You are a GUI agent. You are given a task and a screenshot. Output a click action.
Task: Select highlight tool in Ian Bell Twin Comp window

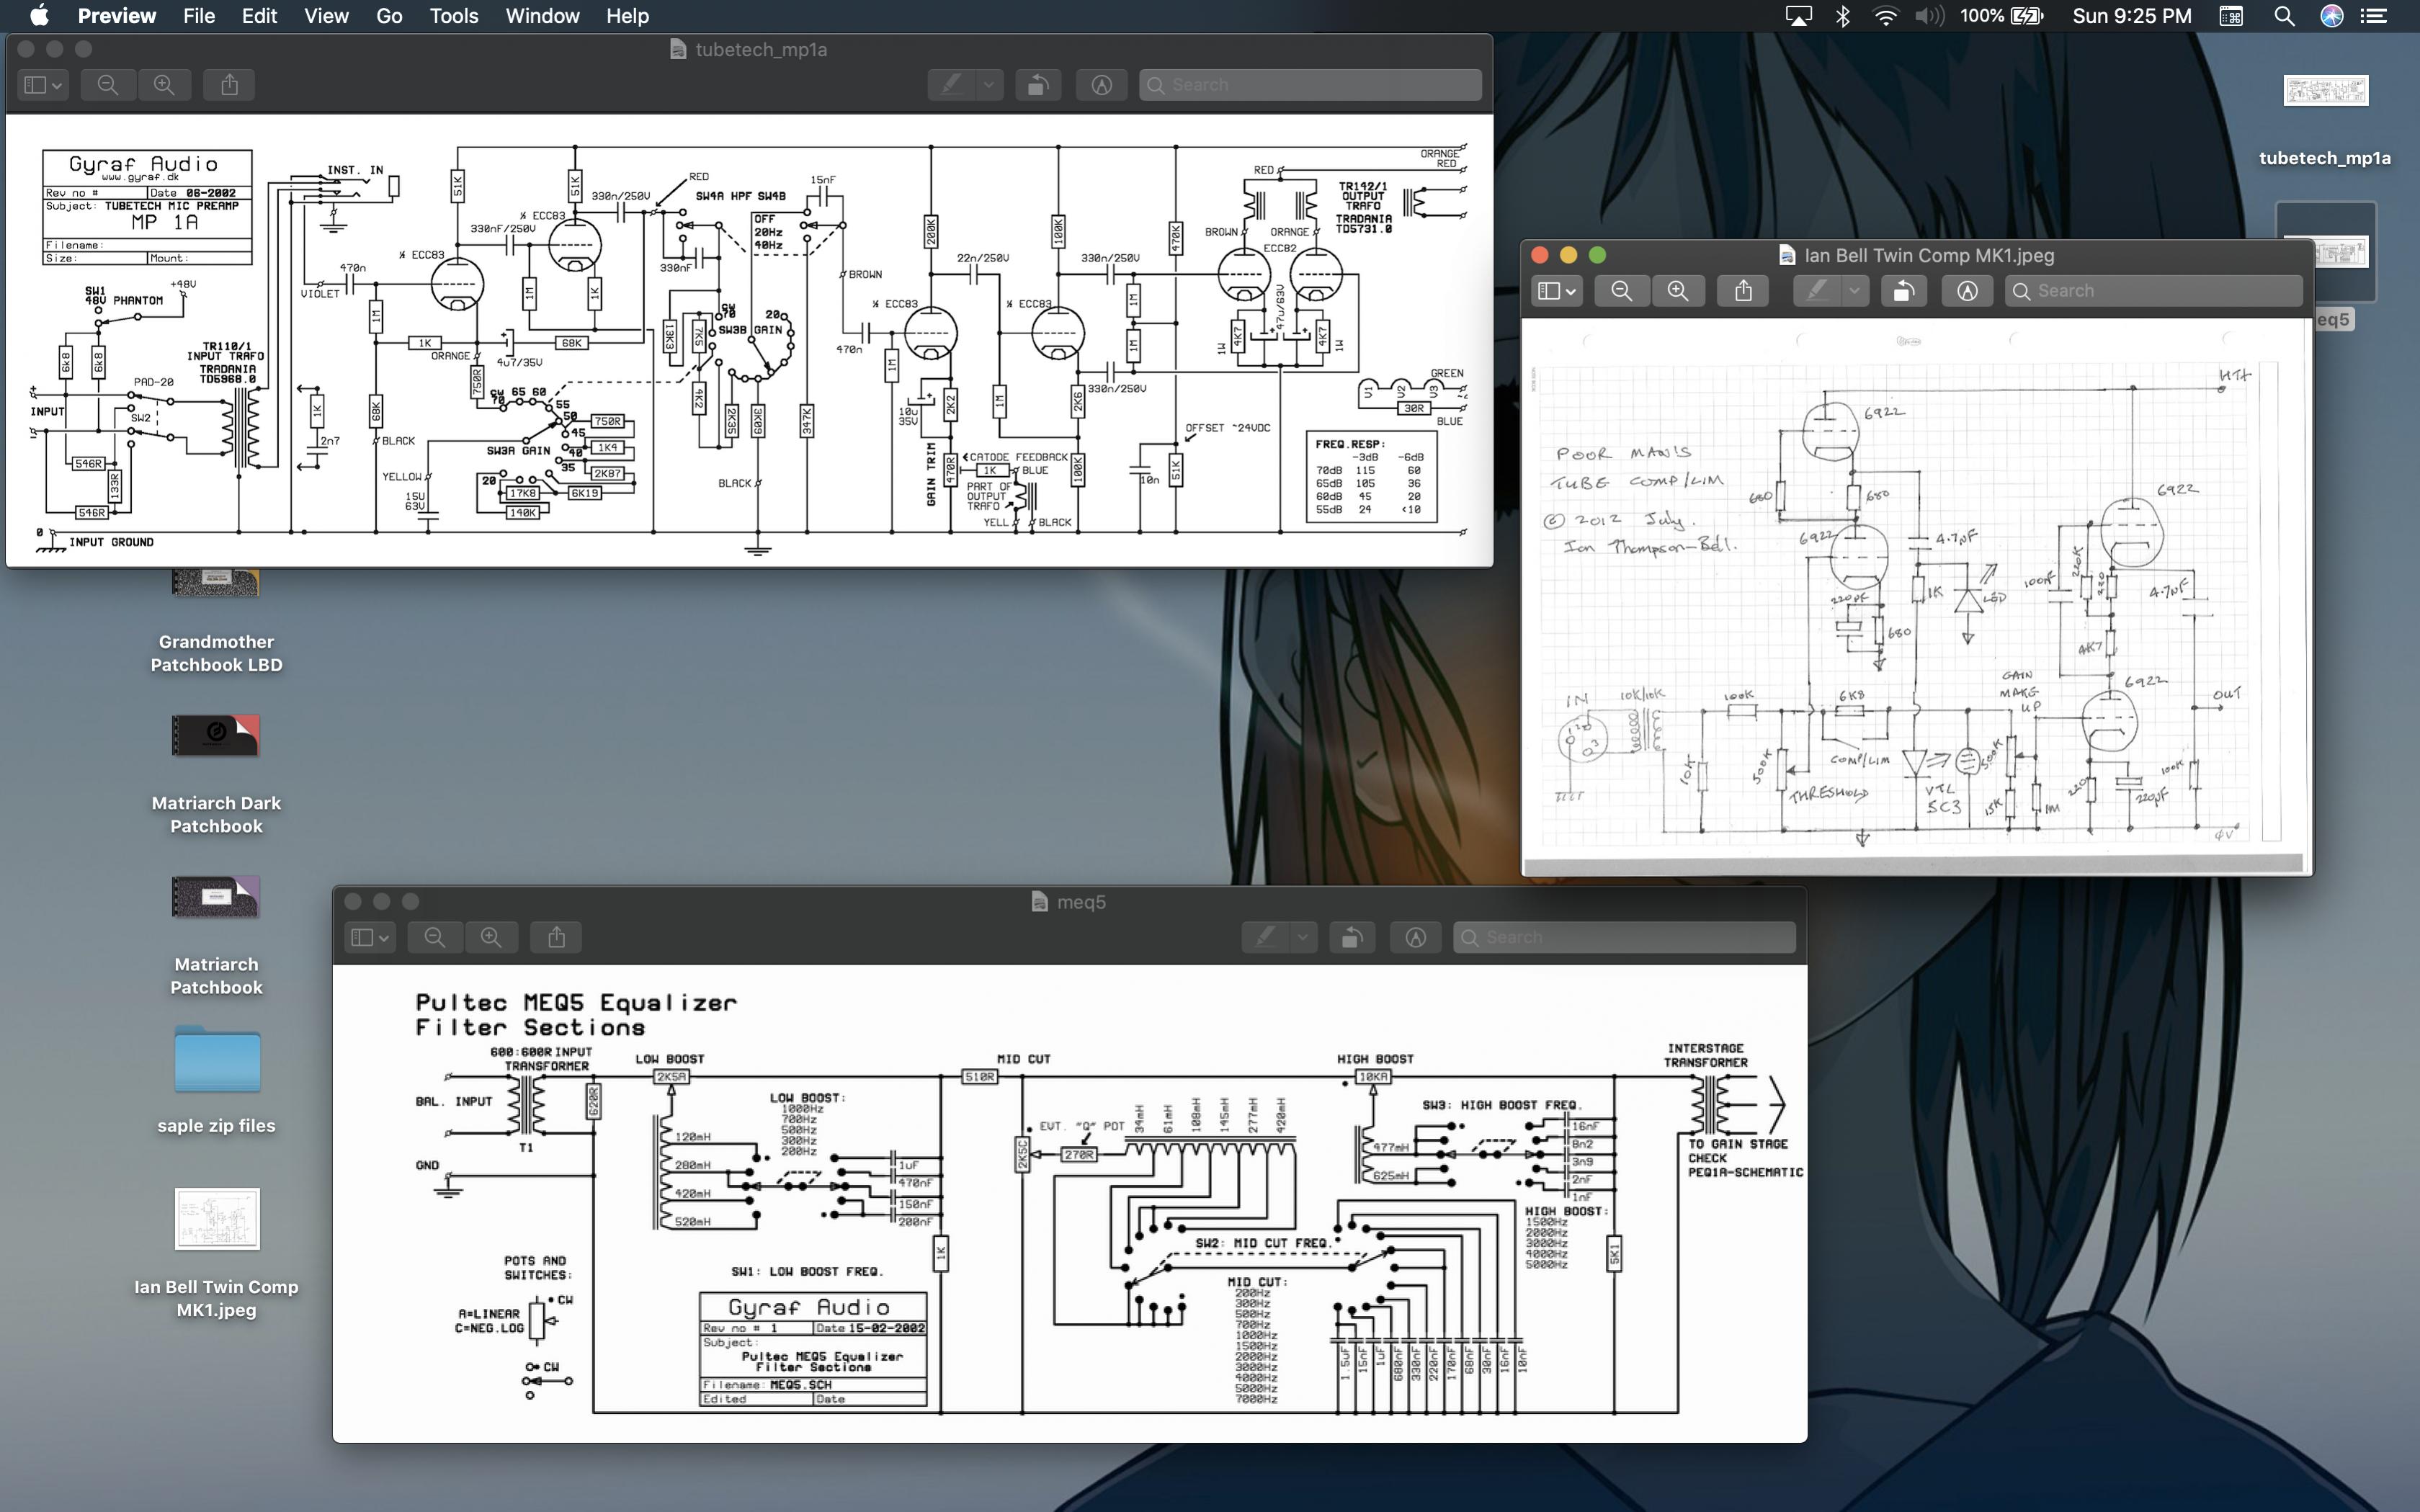click(x=1817, y=291)
